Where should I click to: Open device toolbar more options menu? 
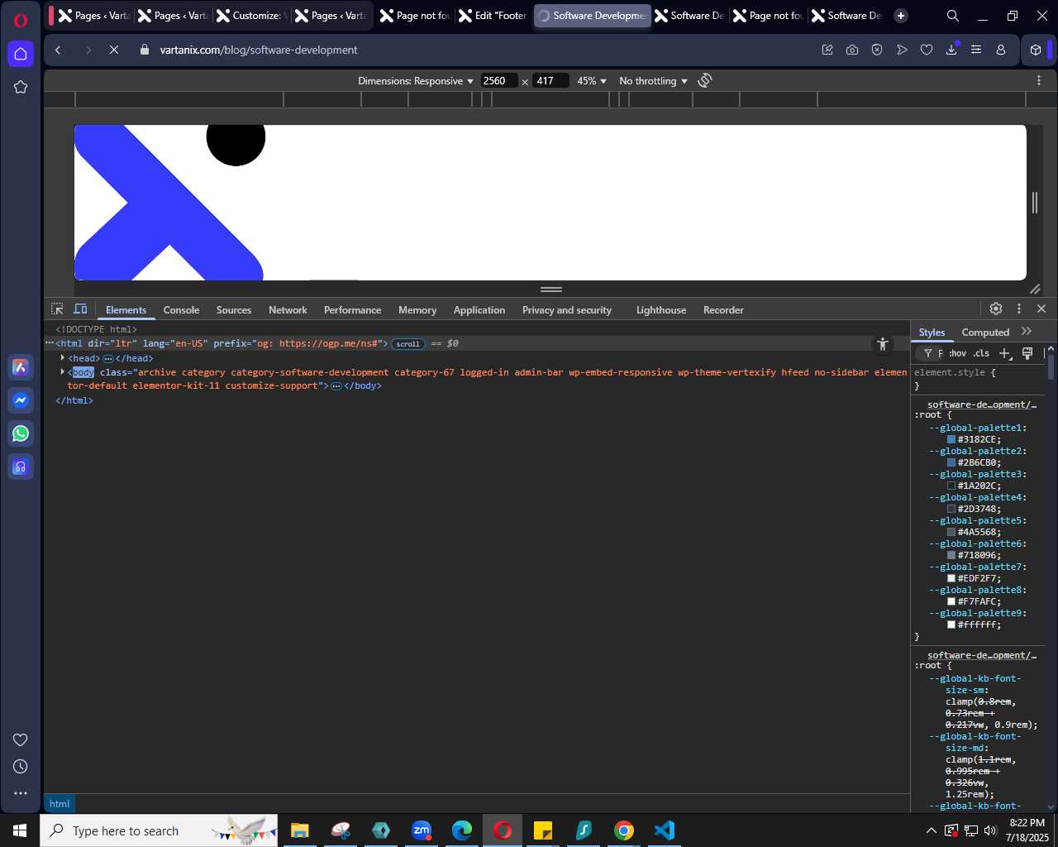click(x=1039, y=80)
